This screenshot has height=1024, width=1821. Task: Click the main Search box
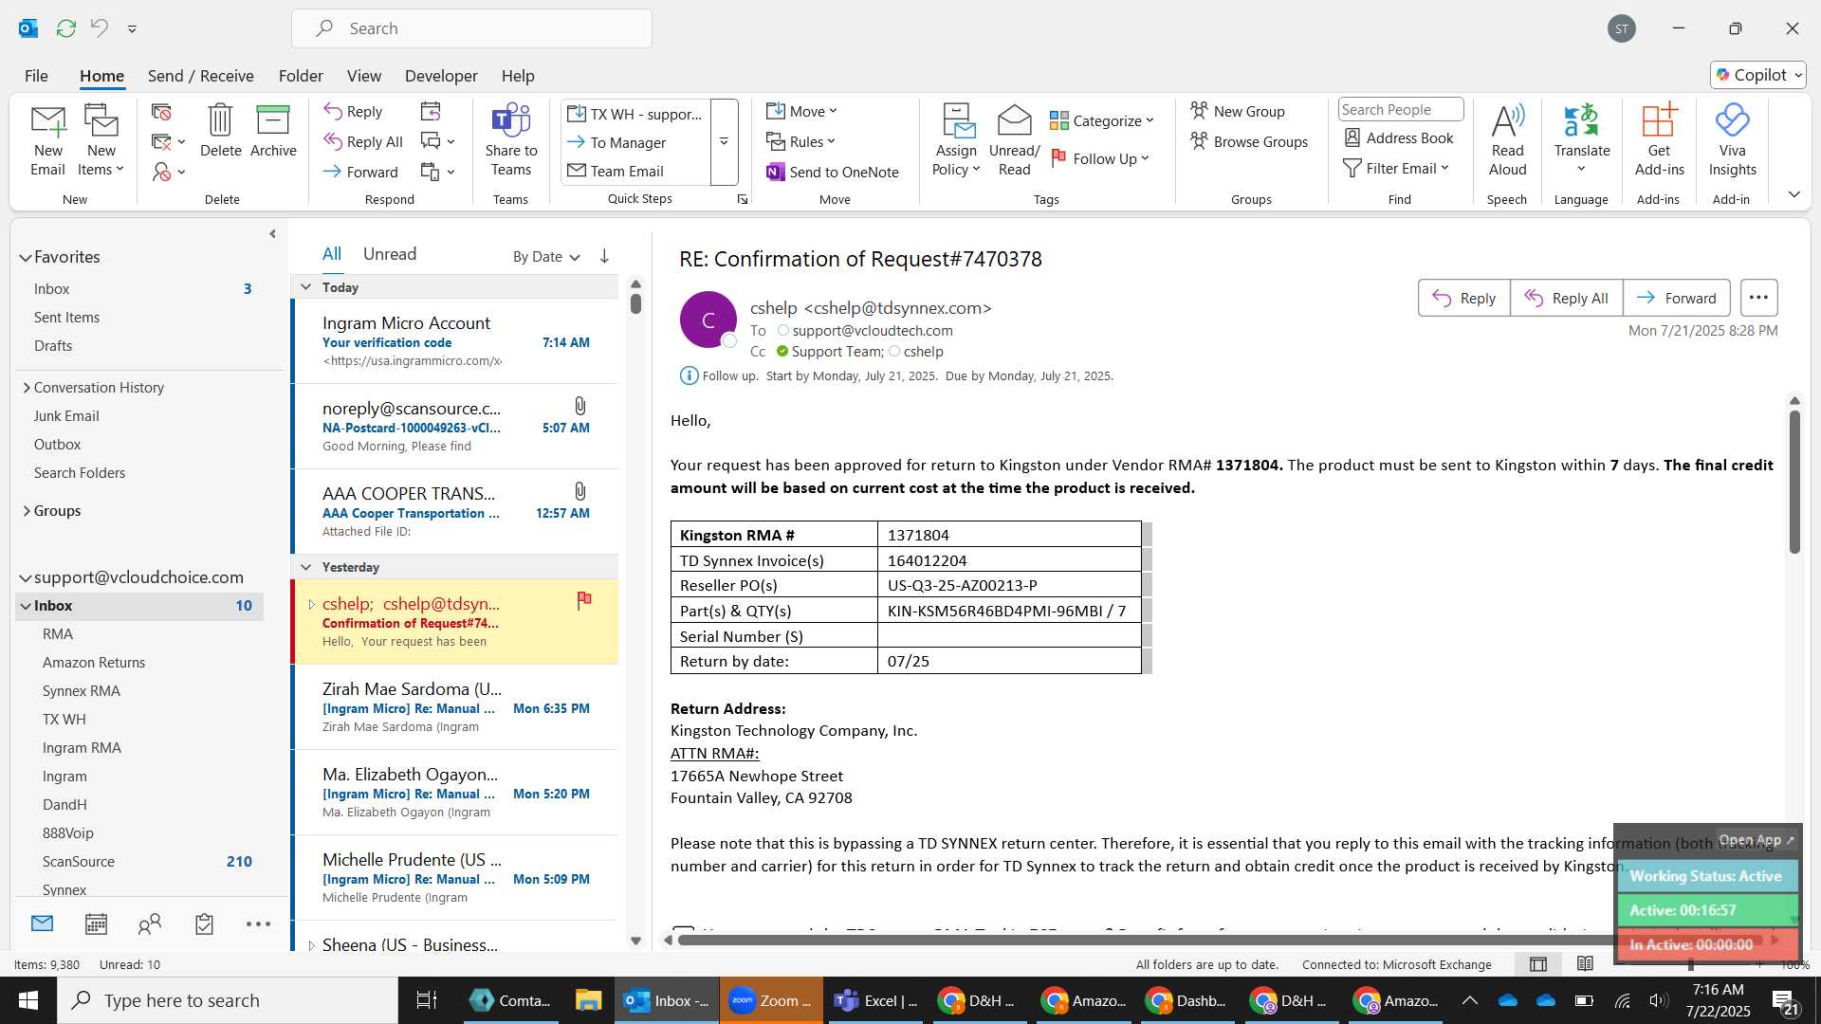[471, 28]
